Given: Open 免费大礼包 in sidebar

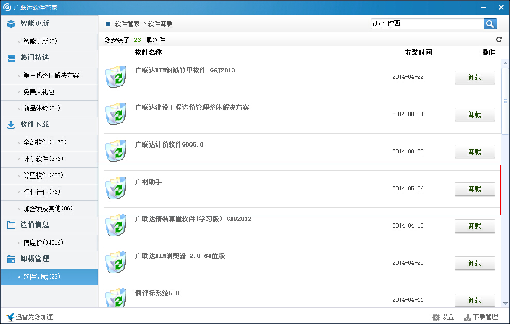Looking at the screenshot, I should point(49,92).
